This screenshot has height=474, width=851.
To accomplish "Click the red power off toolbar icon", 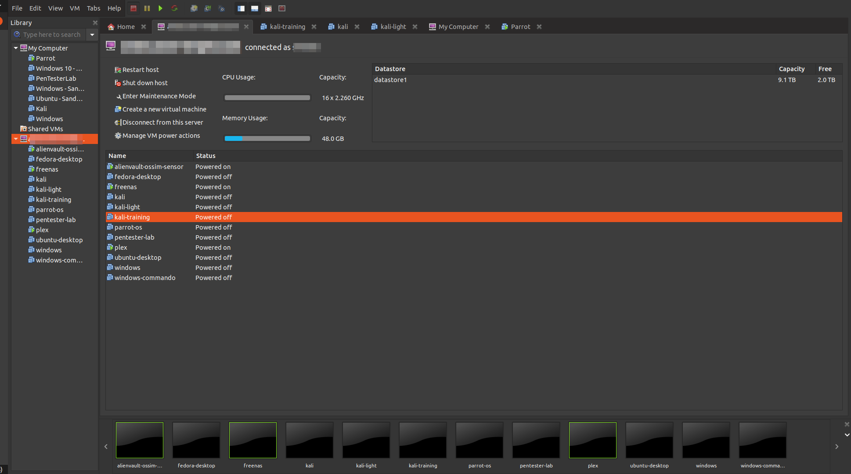I will click(x=133, y=8).
